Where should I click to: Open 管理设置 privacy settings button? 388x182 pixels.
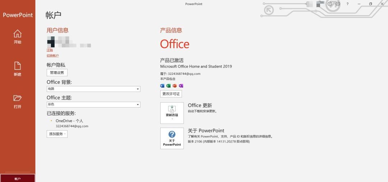tap(57, 73)
